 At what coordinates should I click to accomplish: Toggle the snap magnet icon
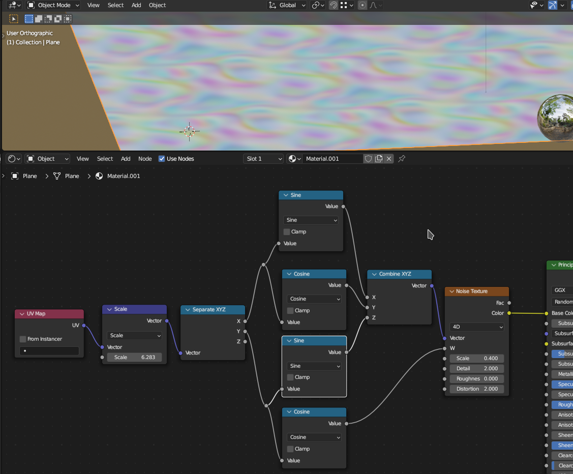[333, 5]
